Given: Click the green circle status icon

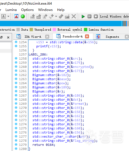Looking at the screenshot, I should point(23,16).
